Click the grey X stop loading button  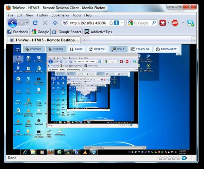[45, 23]
